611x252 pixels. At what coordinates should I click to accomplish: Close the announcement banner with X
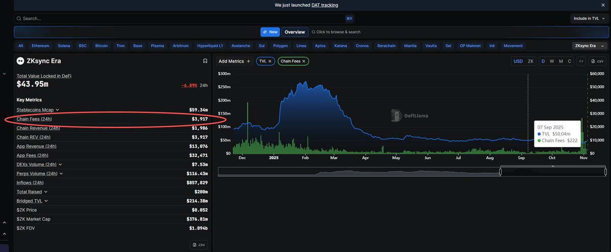pyautogui.click(x=603, y=5)
